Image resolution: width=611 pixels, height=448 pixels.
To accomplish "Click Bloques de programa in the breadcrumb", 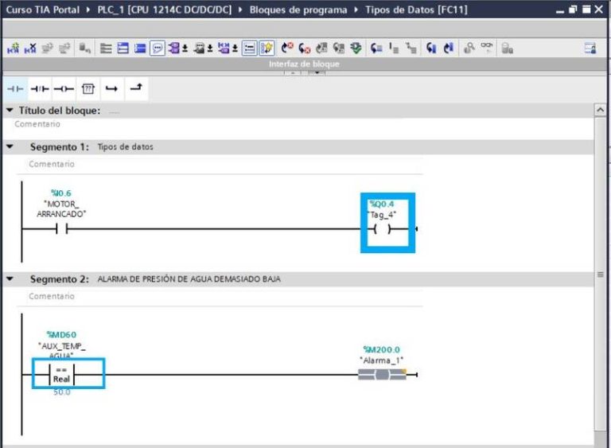I will coord(298,10).
